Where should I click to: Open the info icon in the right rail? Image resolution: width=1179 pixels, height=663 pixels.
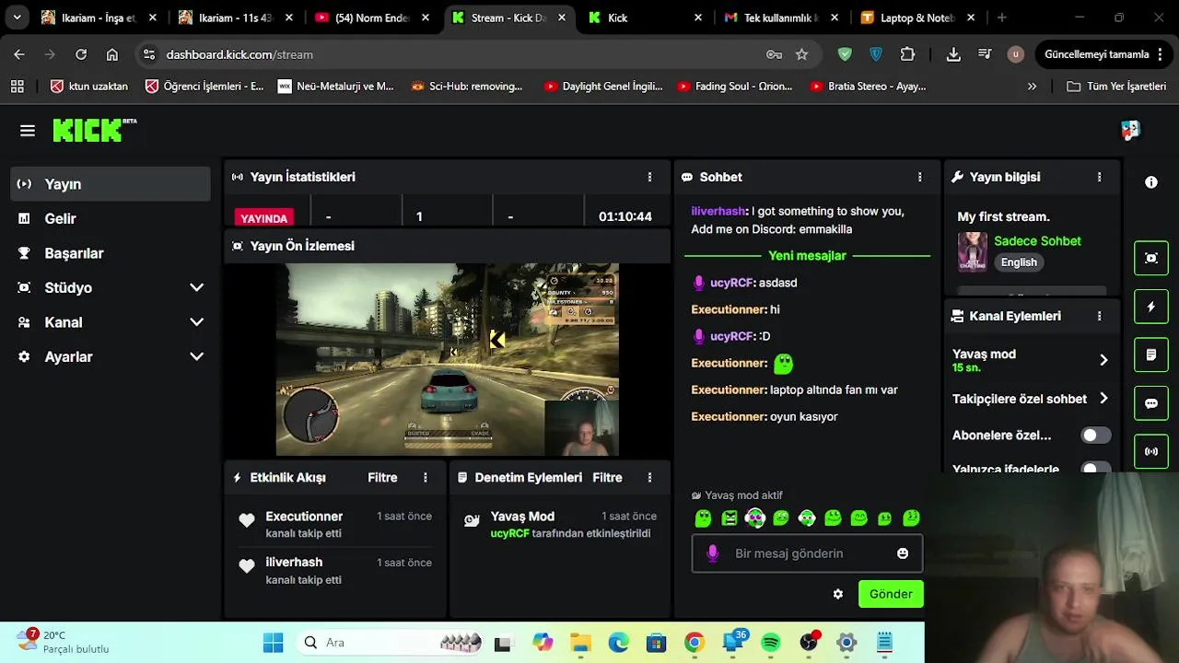(x=1151, y=182)
